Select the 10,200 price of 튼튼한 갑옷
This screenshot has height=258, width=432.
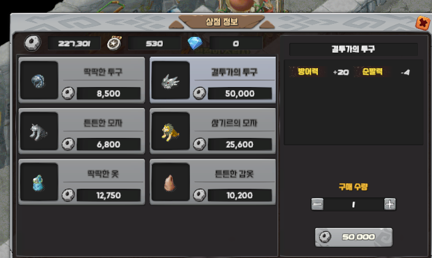tap(240, 195)
